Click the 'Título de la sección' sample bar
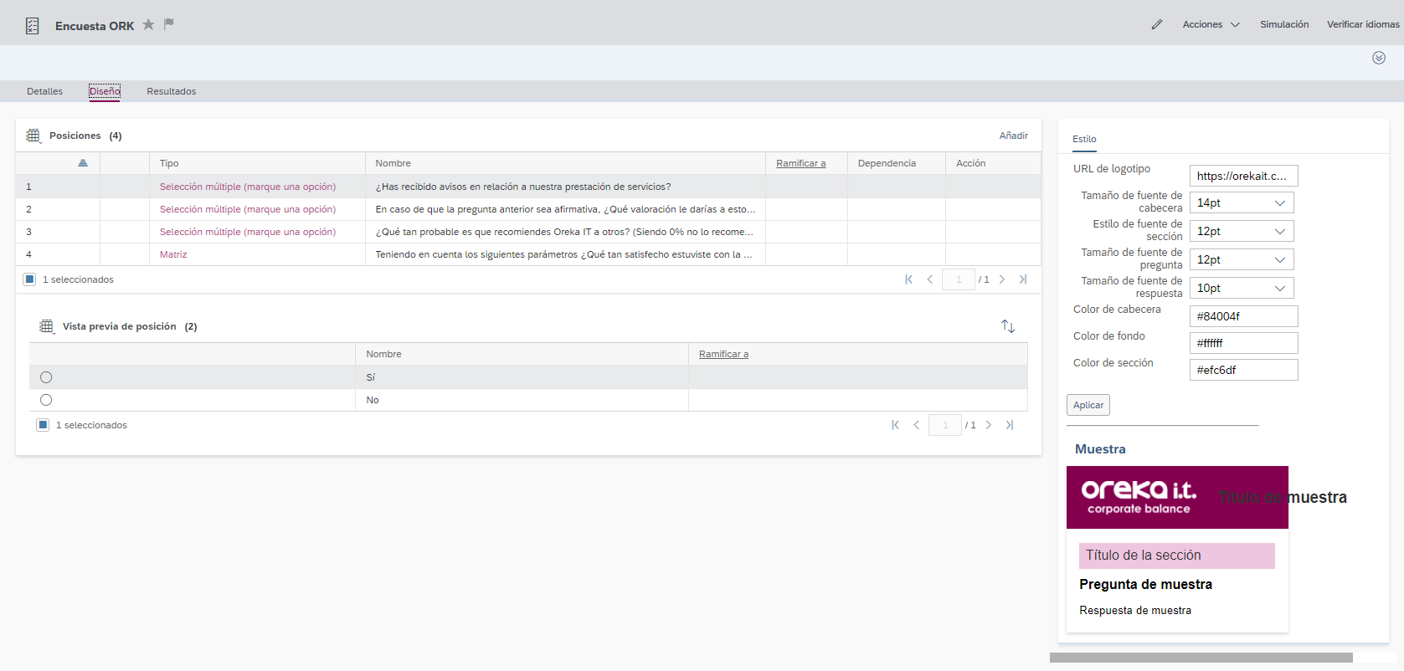The width and height of the screenshot is (1404, 671). [1176, 556]
